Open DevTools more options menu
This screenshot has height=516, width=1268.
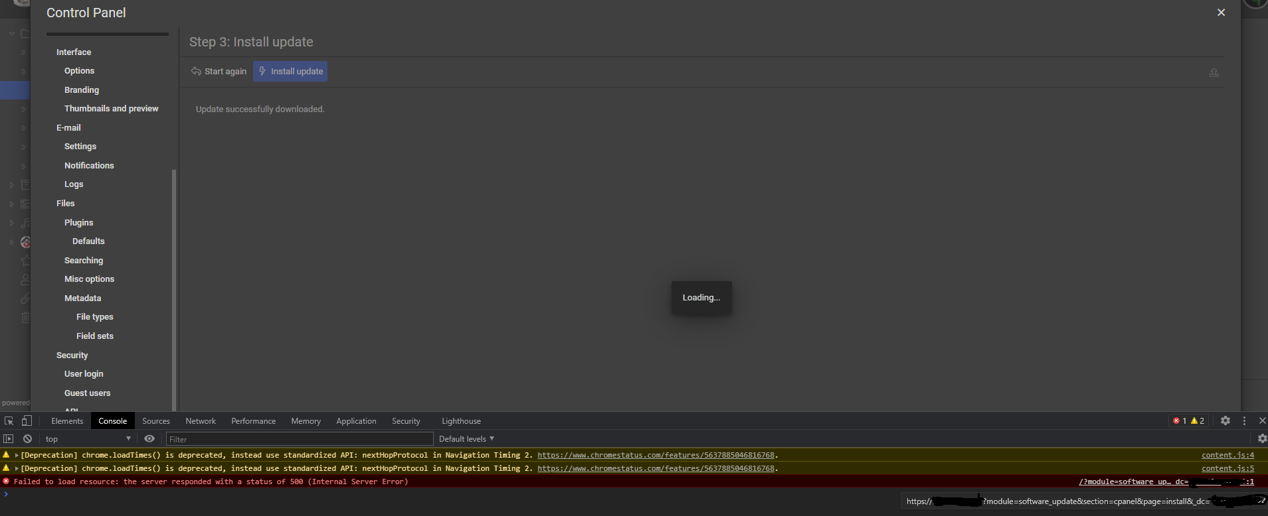(1244, 421)
